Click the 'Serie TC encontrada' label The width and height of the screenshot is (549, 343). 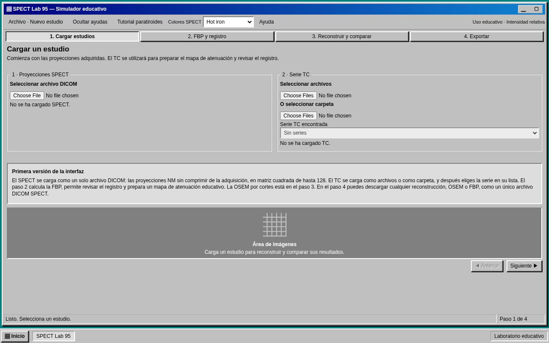click(x=304, y=124)
